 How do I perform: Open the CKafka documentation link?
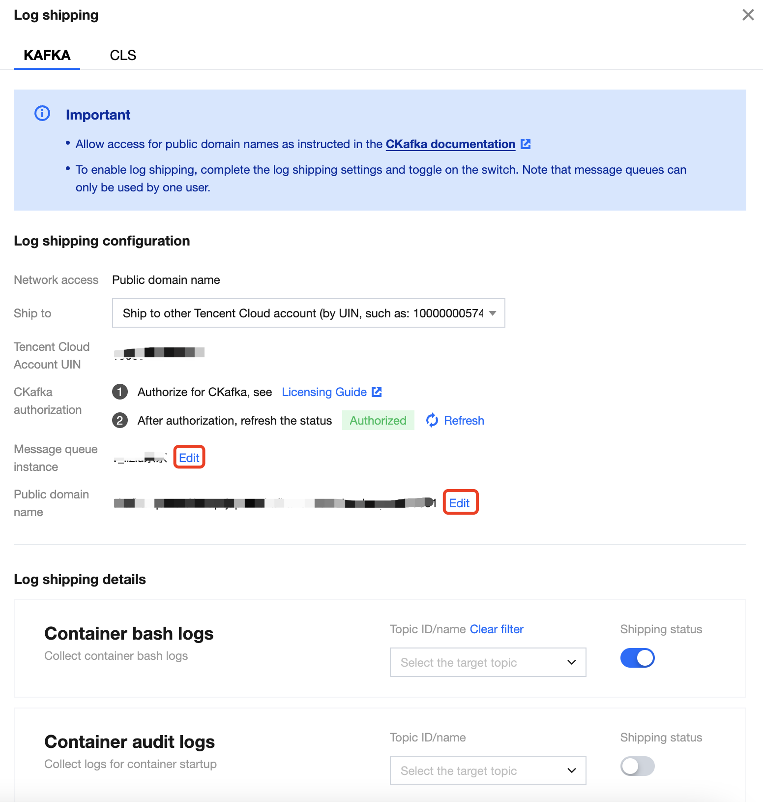coord(450,144)
